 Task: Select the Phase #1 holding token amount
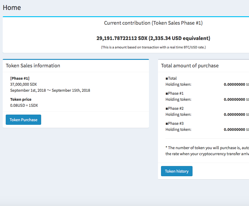click(234, 100)
